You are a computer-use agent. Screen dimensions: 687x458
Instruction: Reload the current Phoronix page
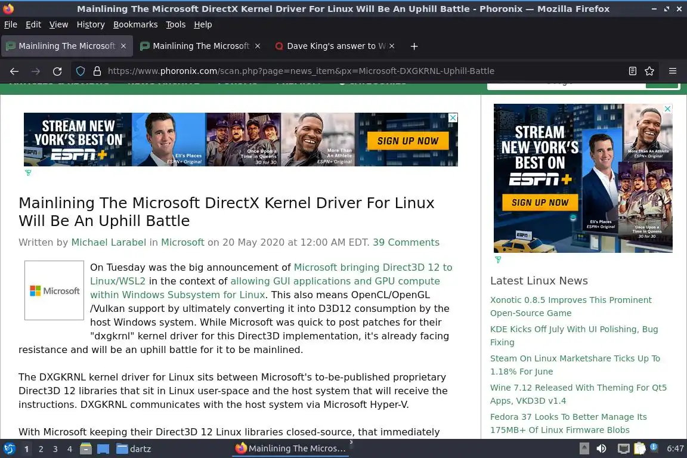click(57, 71)
